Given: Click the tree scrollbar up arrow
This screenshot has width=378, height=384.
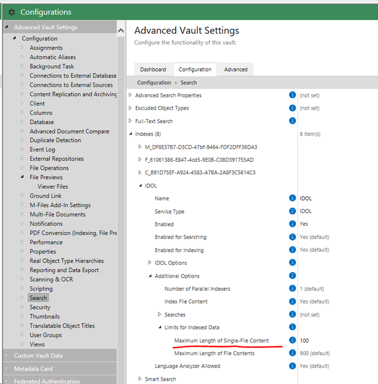Looking at the screenshot, I should coord(121,31).
